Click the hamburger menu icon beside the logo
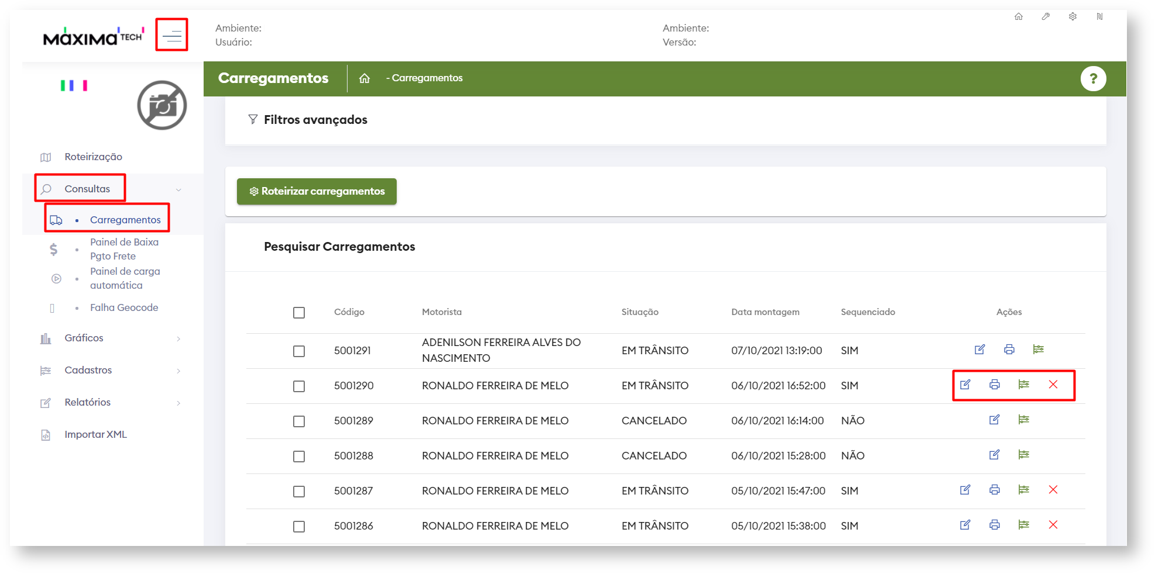Viewport: 1155px width, 574px height. click(x=171, y=36)
